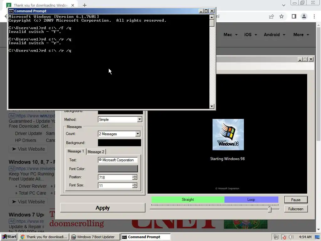Click the volume speaker tray icon
This screenshot has width=321, height=241.
click(x=291, y=237)
